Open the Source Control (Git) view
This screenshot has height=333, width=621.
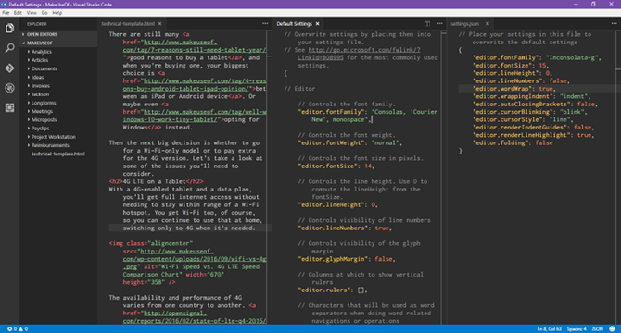pyautogui.click(x=9, y=68)
